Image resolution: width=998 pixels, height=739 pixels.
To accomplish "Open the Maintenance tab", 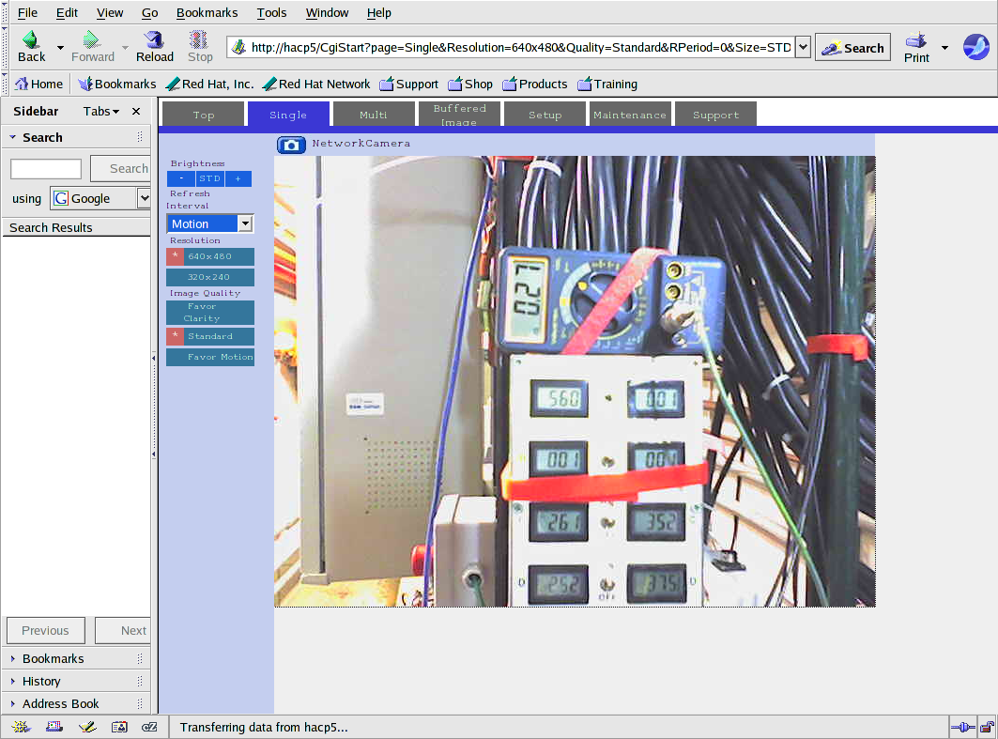I will click(630, 115).
